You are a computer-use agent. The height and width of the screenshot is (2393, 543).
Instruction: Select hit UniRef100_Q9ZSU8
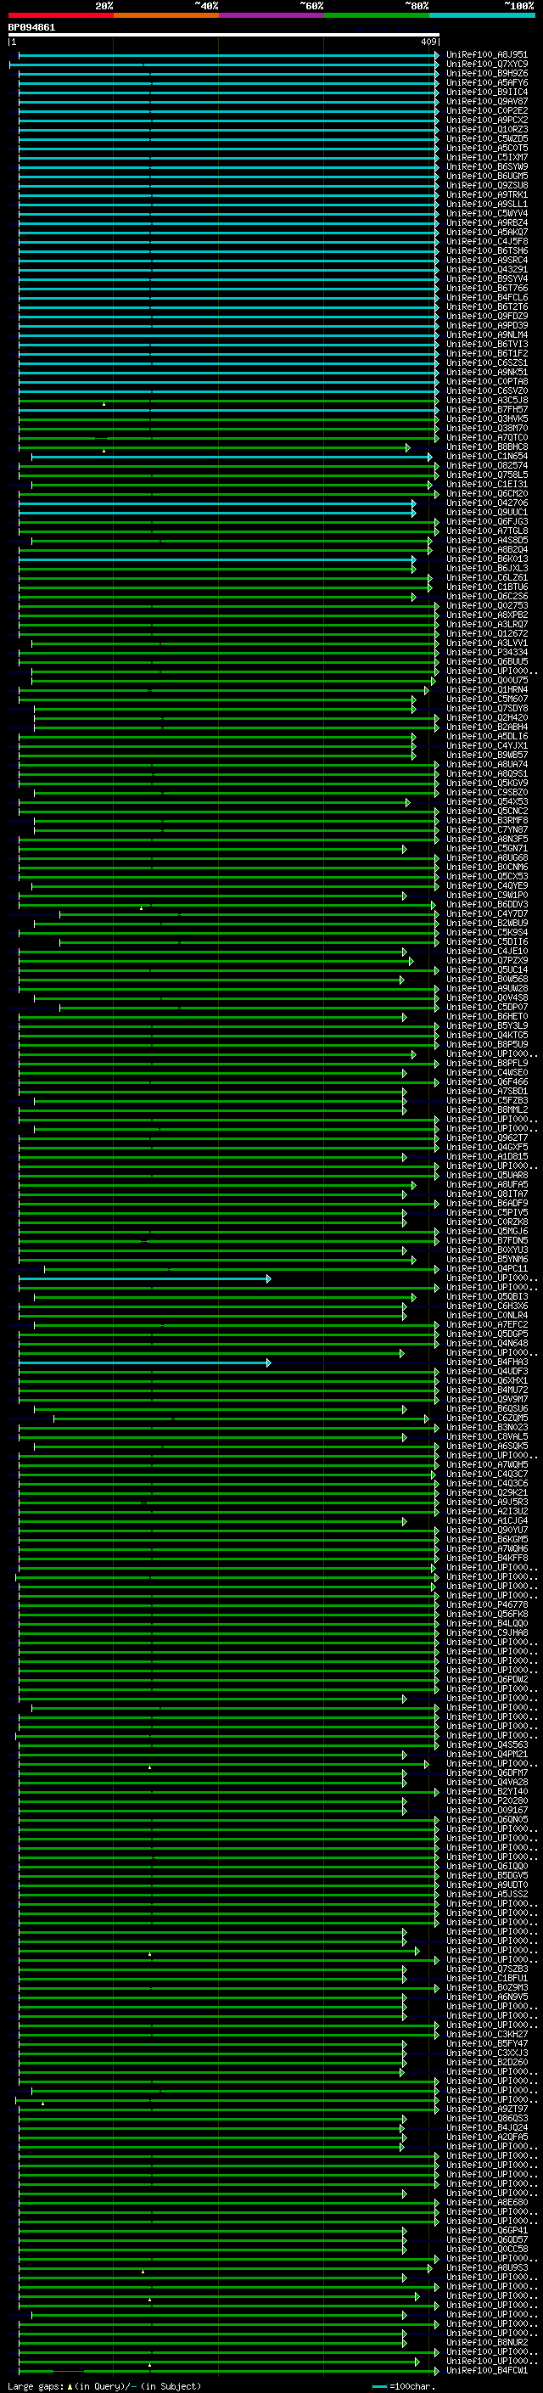(487, 186)
